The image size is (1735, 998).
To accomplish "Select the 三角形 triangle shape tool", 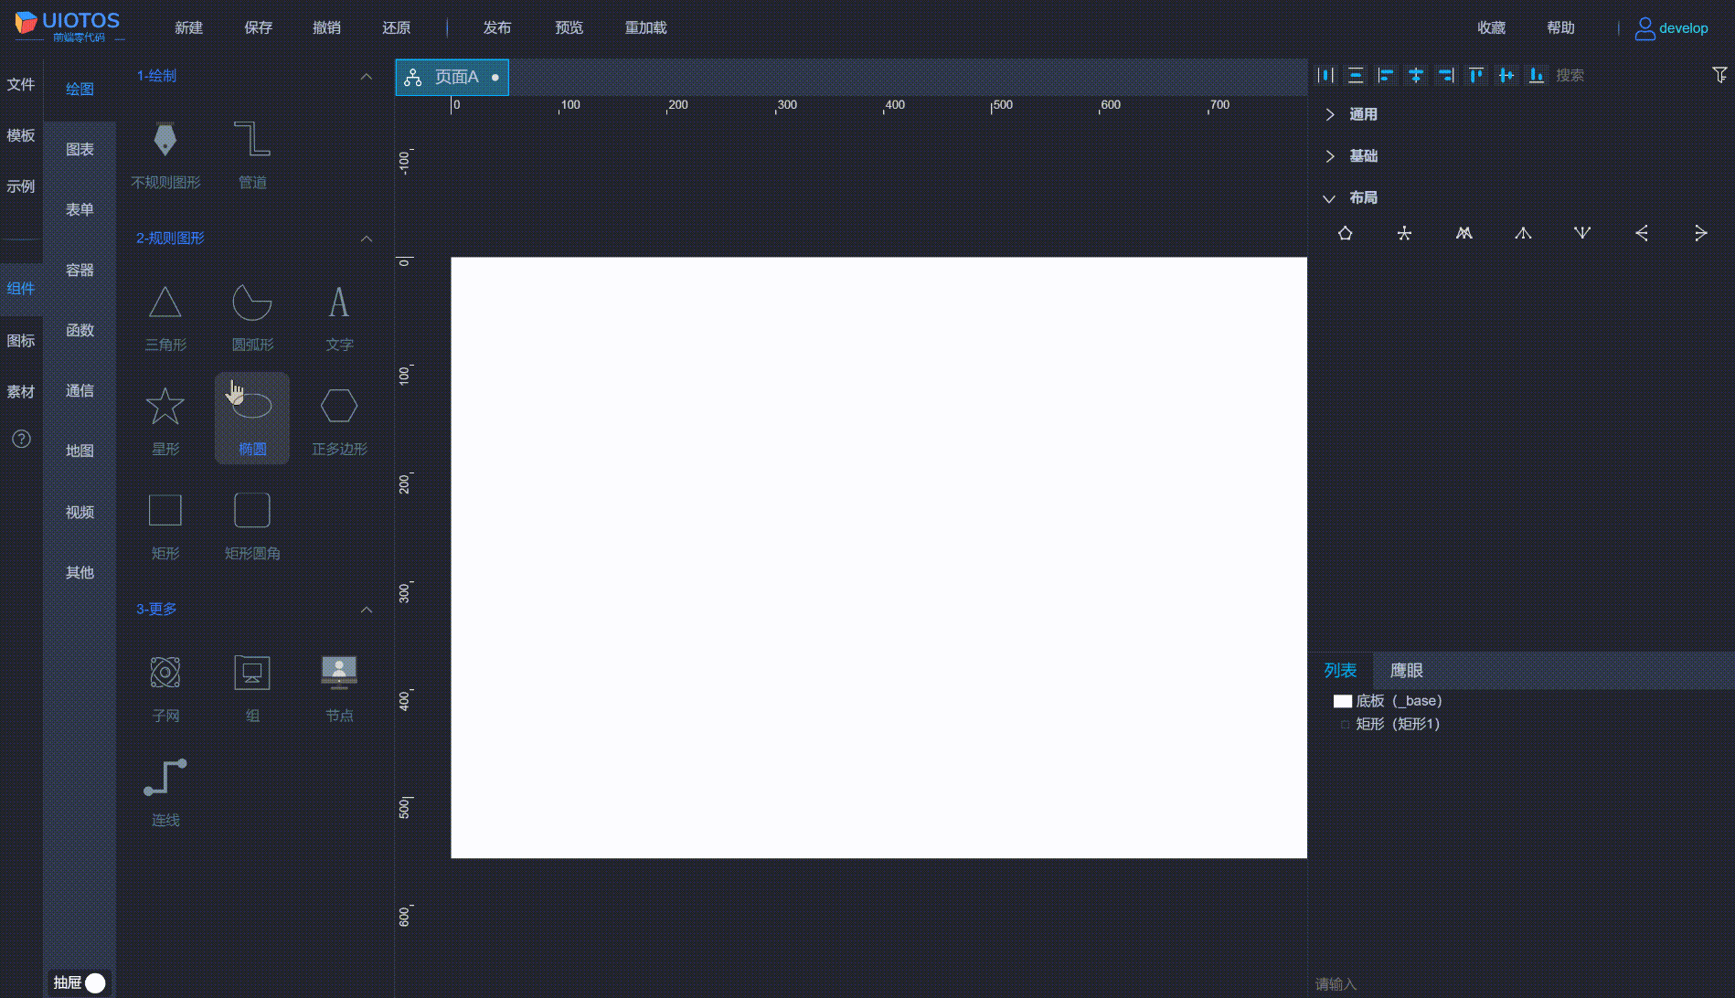I will pos(165,315).
